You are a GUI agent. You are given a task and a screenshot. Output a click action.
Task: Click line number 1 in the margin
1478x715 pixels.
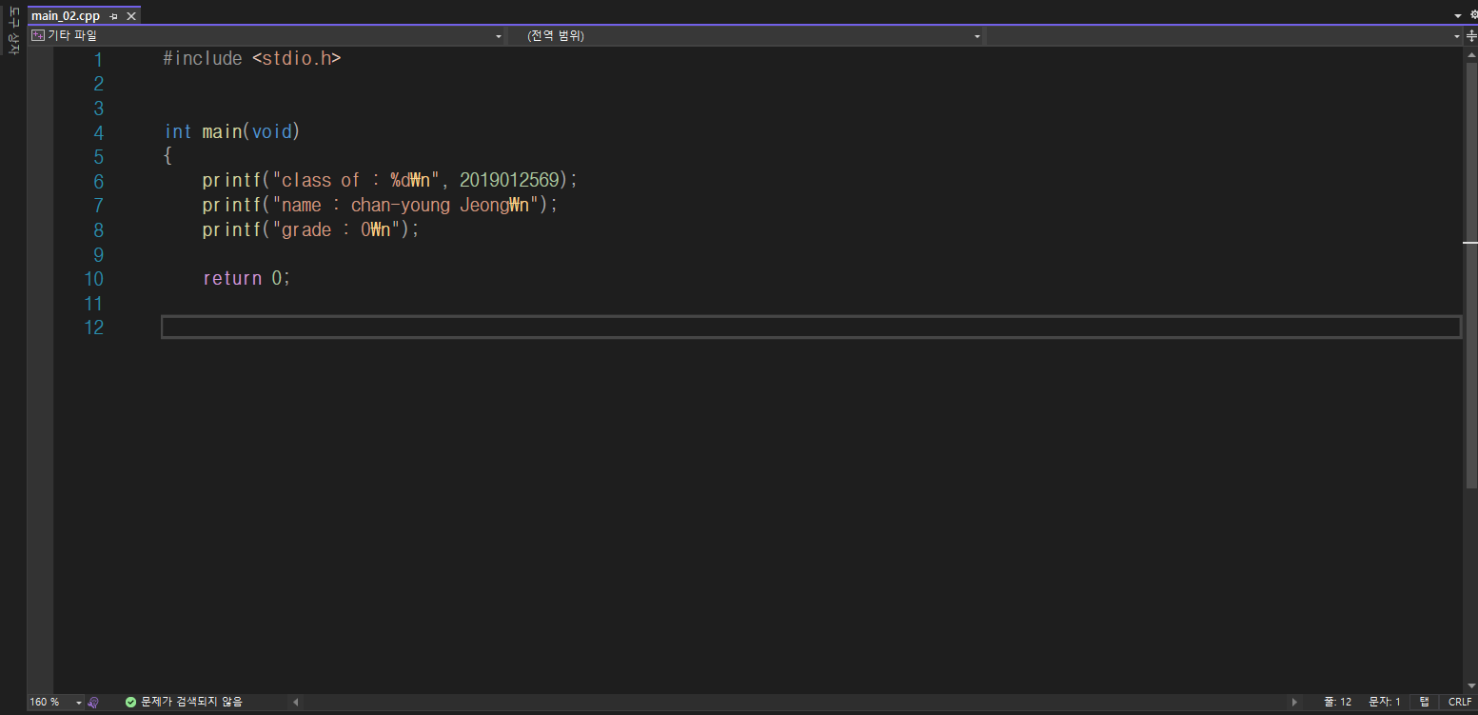(98, 59)
